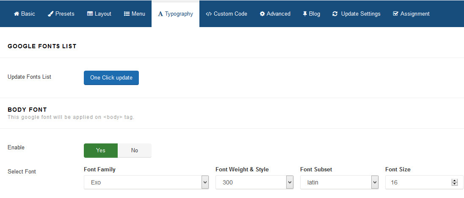Image resolution: width=464 pixels, height=198 pixels.
Task: Click the list icon beside Menu
Action: tap(127, 14)
